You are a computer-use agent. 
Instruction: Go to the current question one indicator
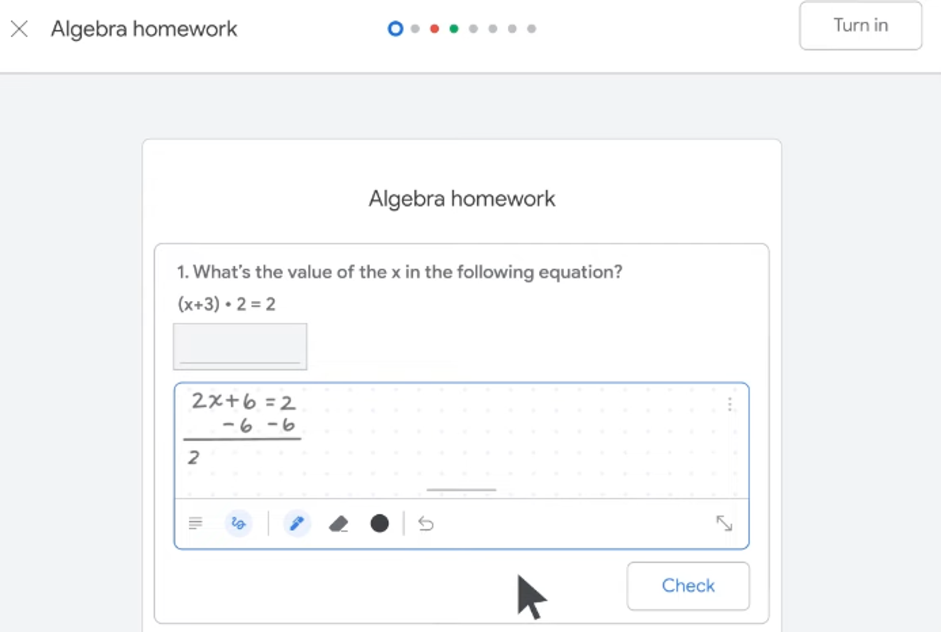click(395, 29)
